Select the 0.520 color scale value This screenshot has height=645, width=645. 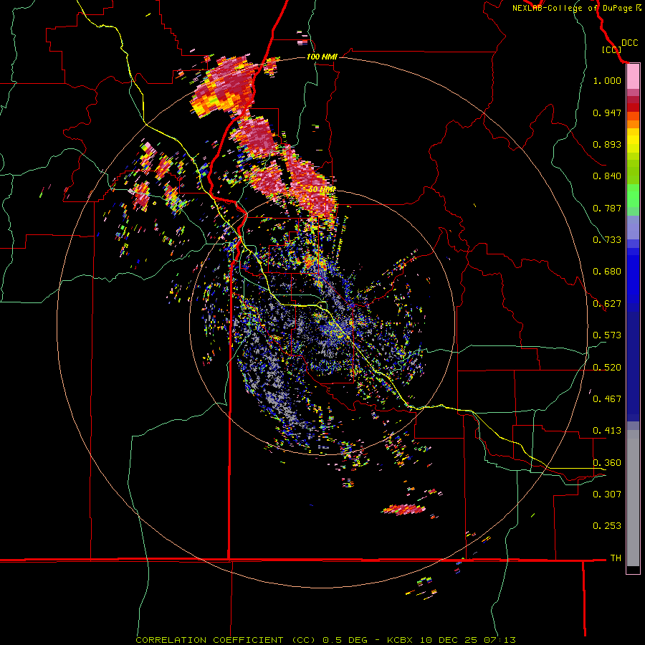(x=607, y=368)
